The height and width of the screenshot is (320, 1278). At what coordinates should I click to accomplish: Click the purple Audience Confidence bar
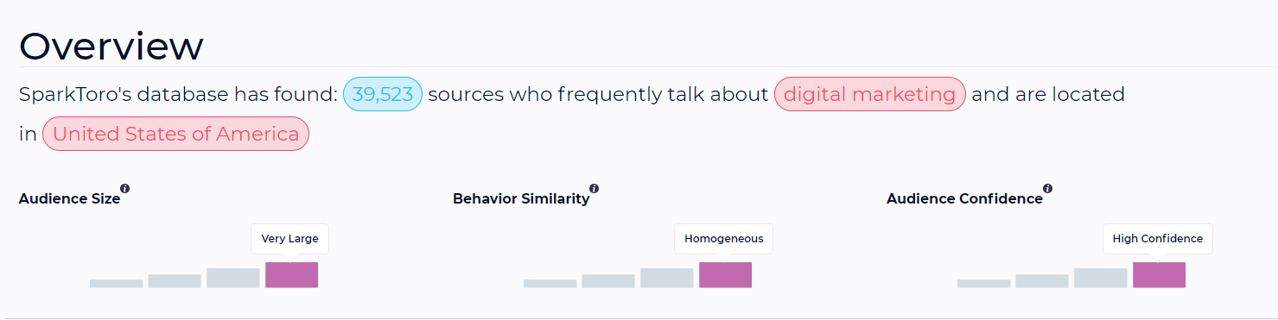pos(1159,275)
